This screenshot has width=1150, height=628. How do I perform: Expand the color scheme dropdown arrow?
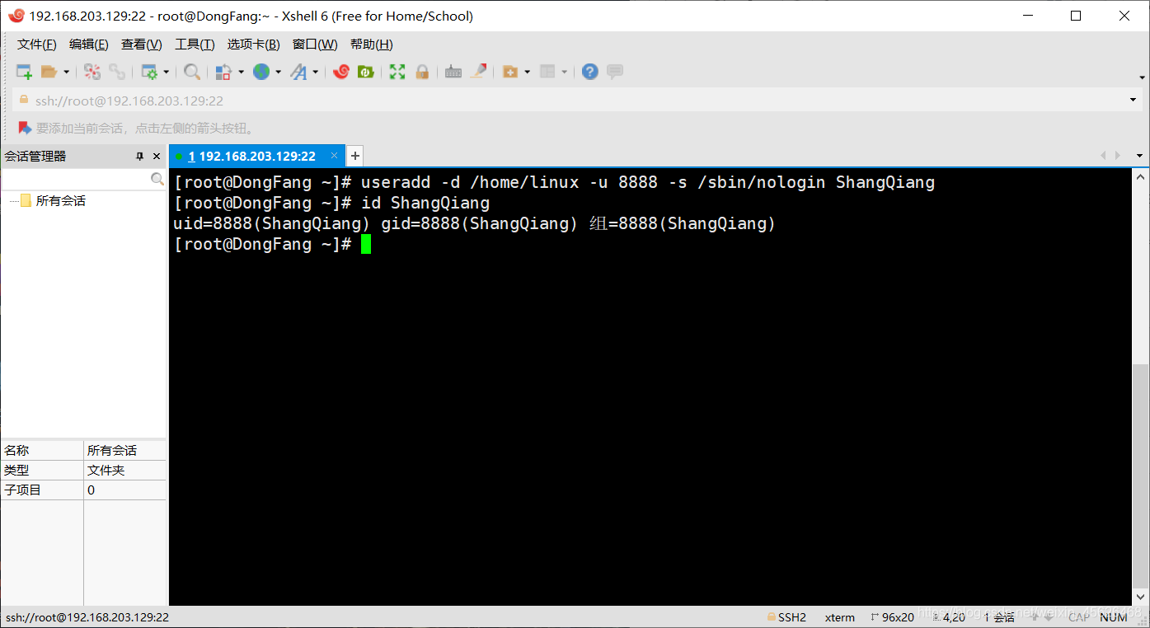pos(241,73)
